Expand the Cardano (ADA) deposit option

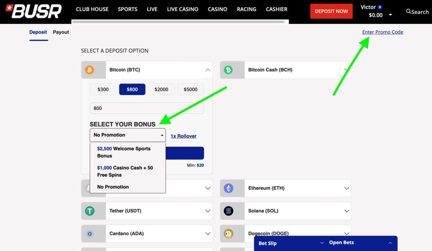[x=208, y=234]
